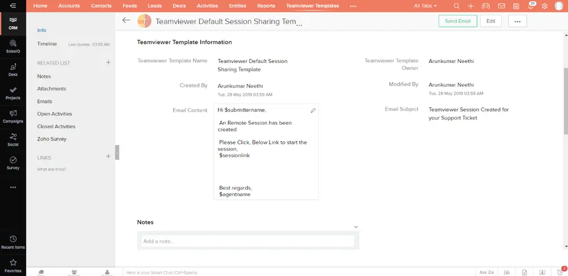Jump to Closed Activities related list
The height and width of the screenshot is (276, 568).
[56, 126]
